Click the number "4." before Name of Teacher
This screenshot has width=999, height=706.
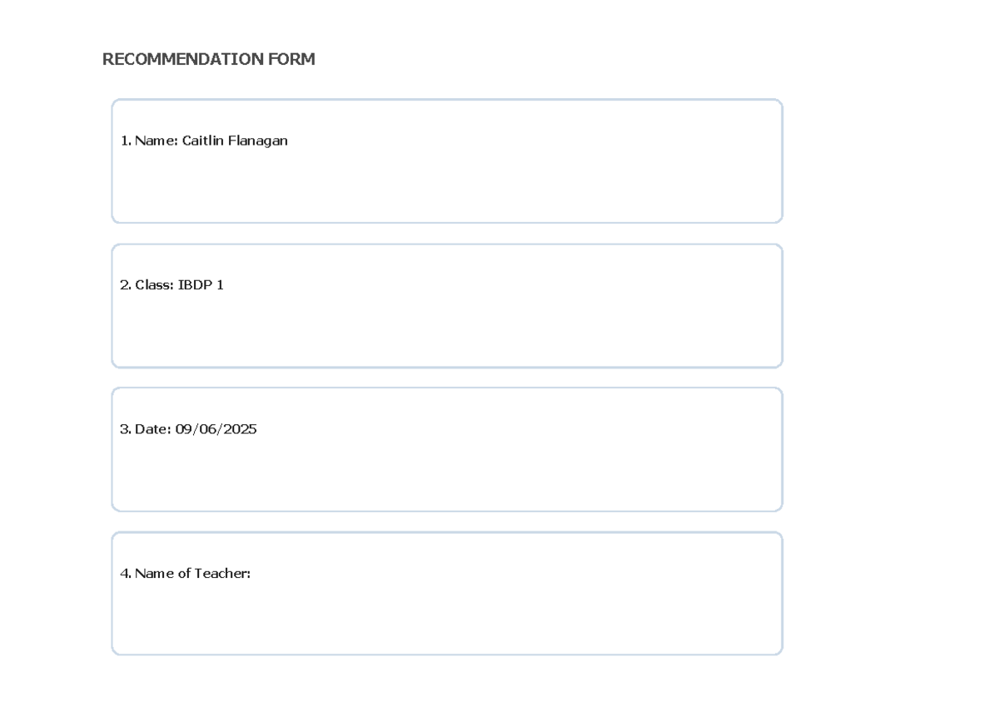pos(126,573)
